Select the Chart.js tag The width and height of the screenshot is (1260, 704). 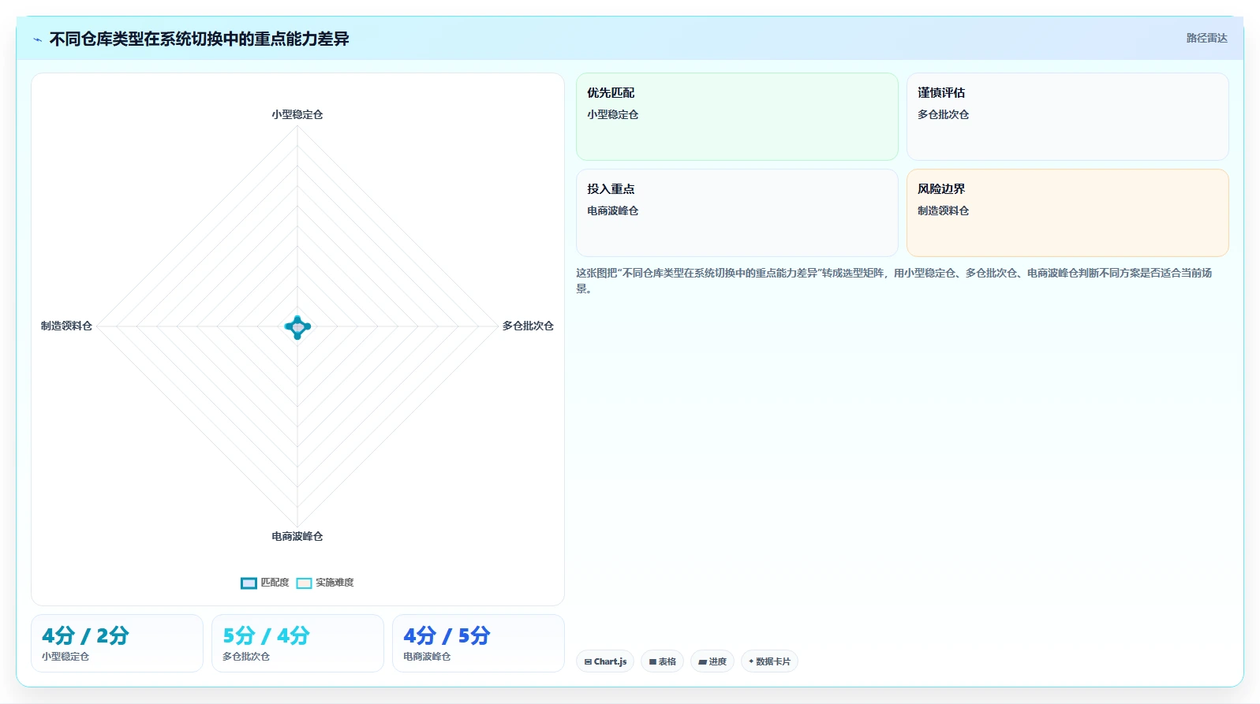[x=605, y=661]
